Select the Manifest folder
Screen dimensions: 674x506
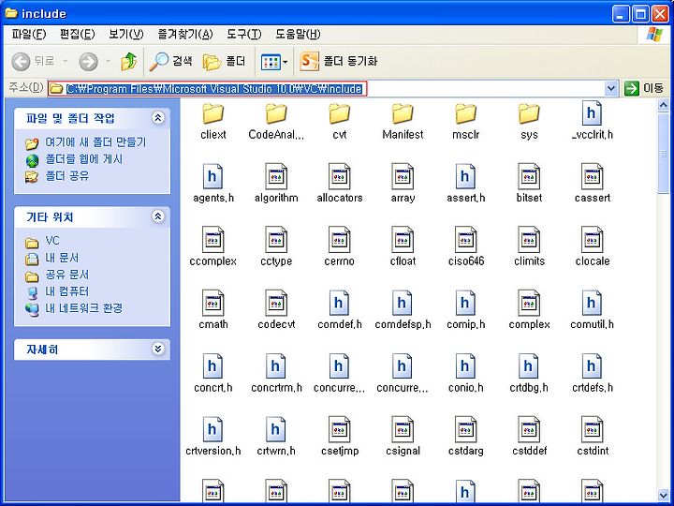coord(403,122)
